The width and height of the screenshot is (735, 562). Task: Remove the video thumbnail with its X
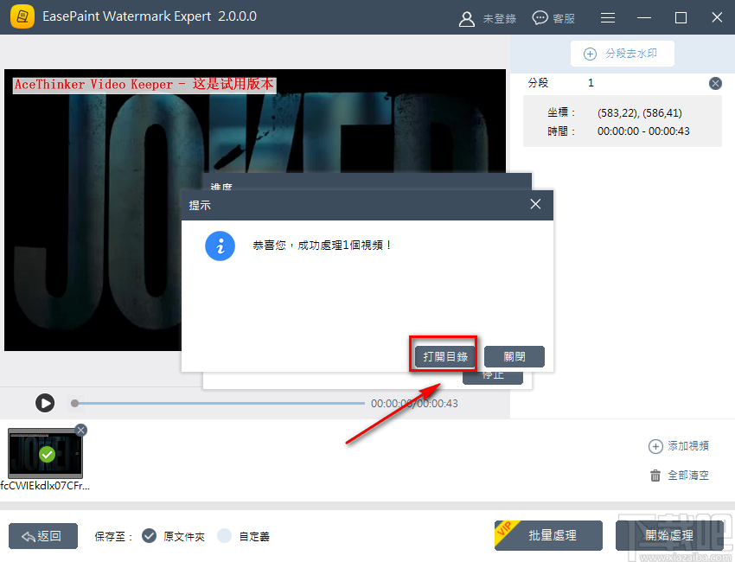click(x=80, y=430)
